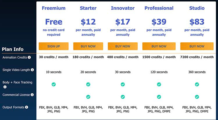Image resolution: width=218 pixels, height=120 pixels.
Task: Buy the $39 Professional plan
Action: 159,46
